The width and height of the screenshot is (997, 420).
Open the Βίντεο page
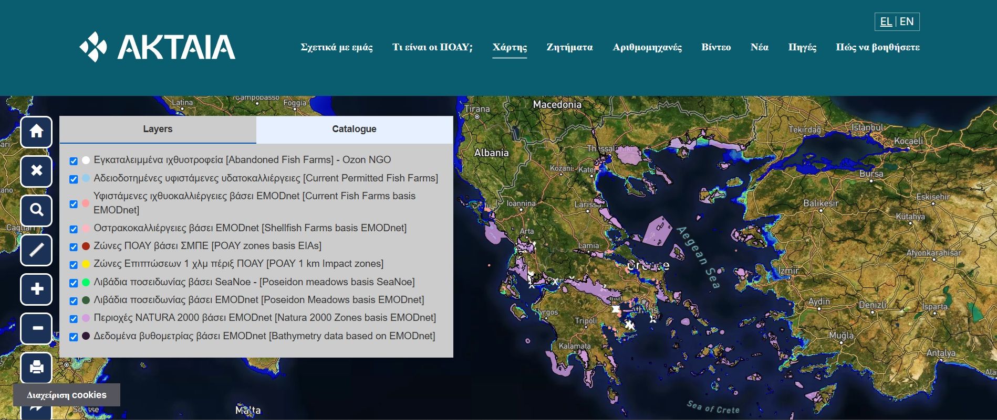(716, 47)
